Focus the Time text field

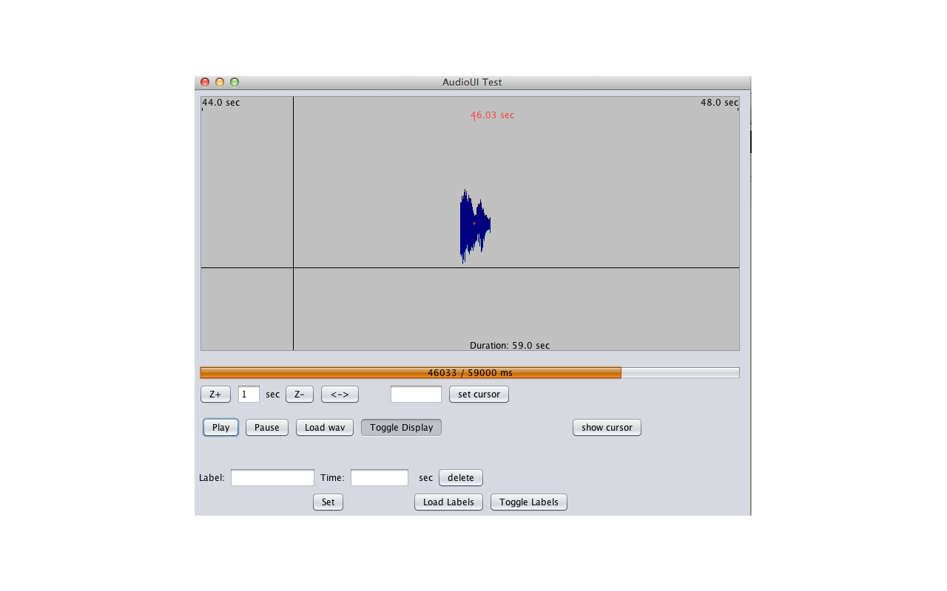(380, 478)
